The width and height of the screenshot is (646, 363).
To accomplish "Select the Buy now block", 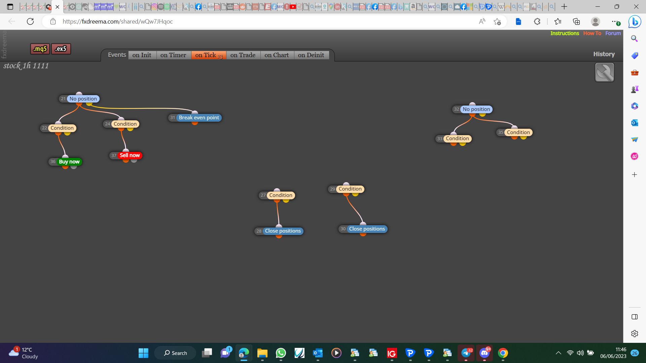I will click(69, 162).
